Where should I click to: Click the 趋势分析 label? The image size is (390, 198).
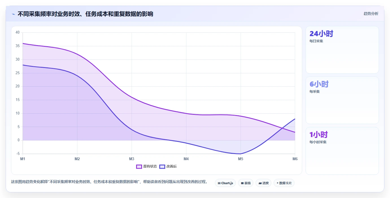(x=371, y=14)
